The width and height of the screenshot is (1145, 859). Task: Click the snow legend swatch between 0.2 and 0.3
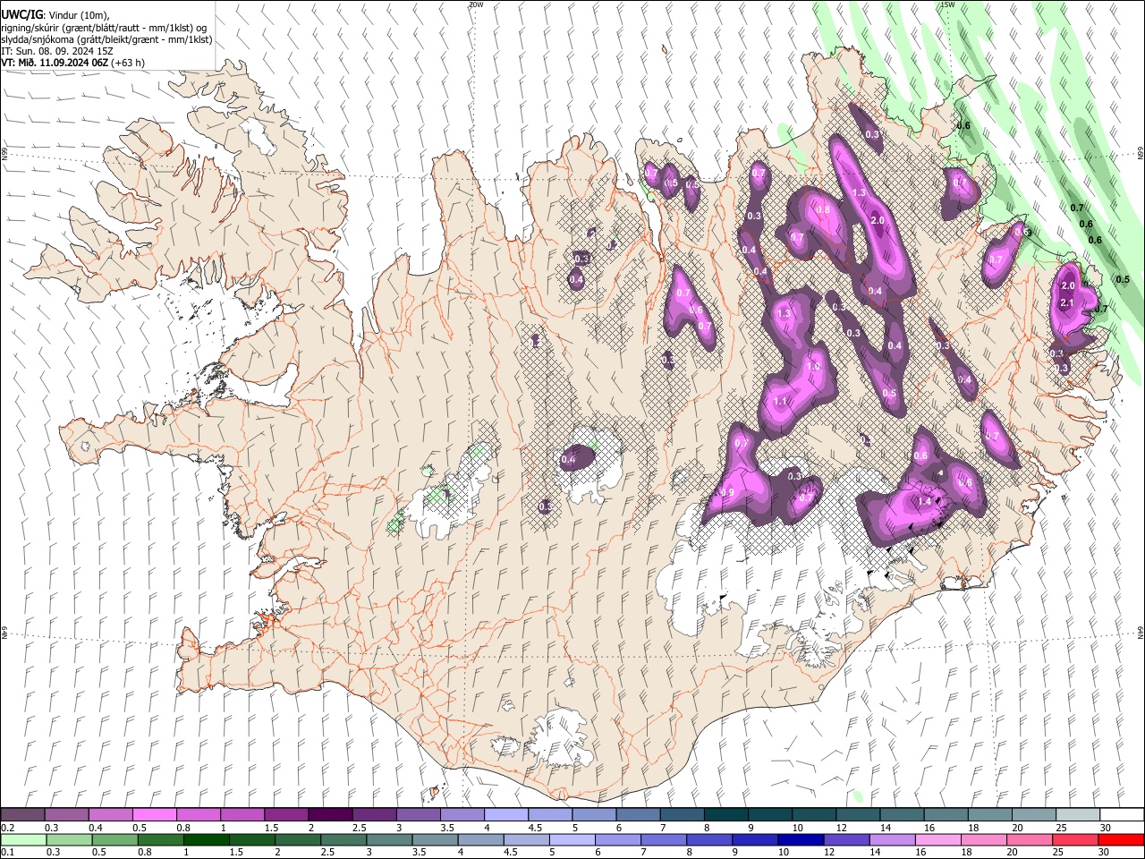[23, 815]
